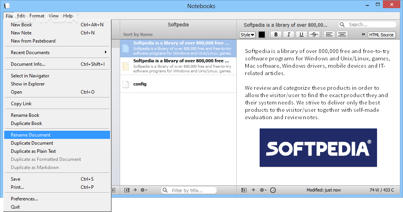Click the Softpedia book title header
The width and height of the screenshot is (403, 212).
coord(178,25)
